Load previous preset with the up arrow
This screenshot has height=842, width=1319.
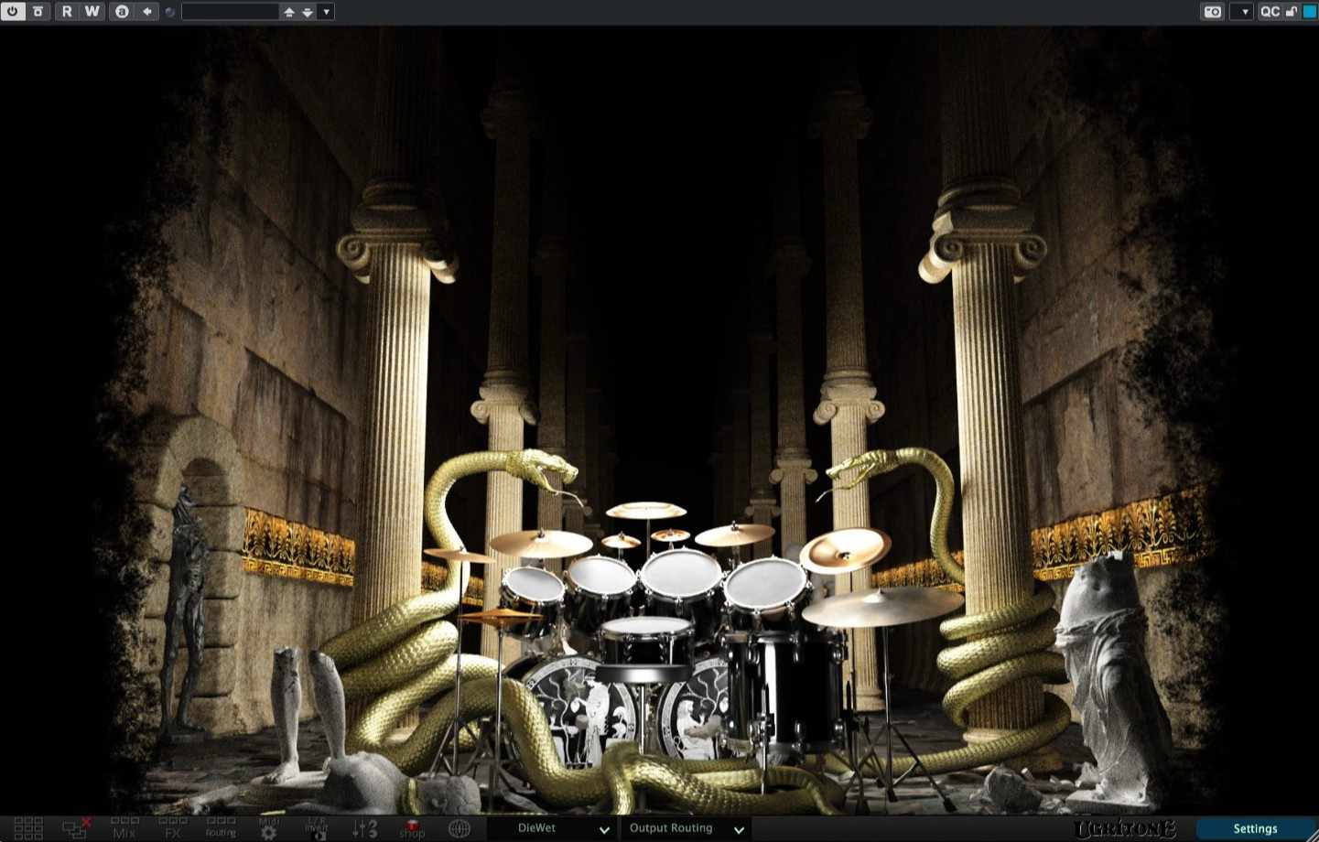(x=289, y=12)
